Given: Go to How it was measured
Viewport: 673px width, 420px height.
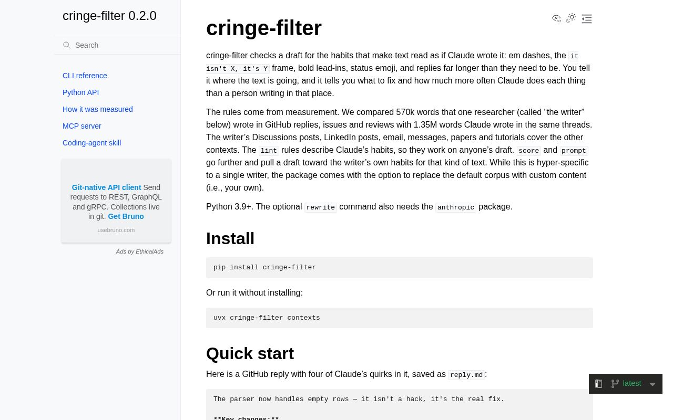Looking at the screenshot, I should [x=98, y=109].
